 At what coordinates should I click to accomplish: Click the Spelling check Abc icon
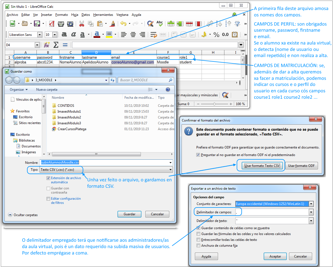click(x=160, y=24)
